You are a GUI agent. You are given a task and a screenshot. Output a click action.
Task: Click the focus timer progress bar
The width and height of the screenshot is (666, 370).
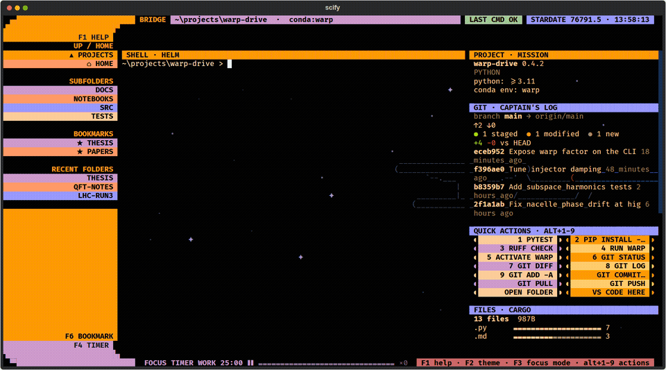click(x=326, y=364)
